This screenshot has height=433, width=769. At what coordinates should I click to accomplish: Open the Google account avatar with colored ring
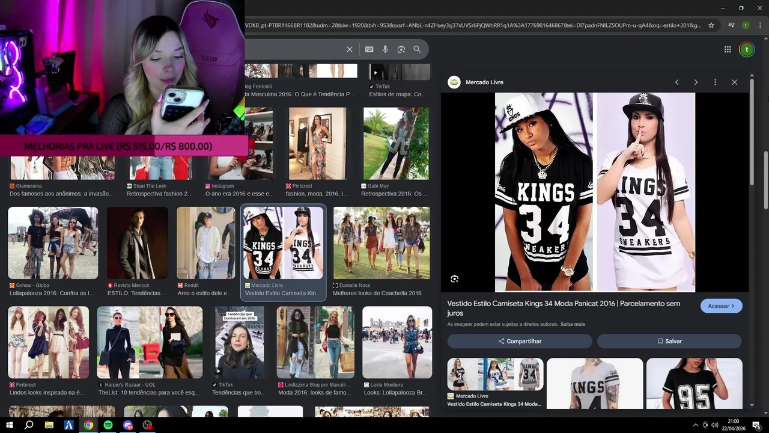(x=746, y=49)
